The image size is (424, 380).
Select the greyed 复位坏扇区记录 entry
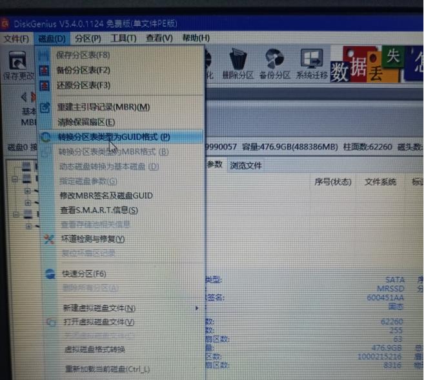click(x=88, y=254)
